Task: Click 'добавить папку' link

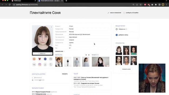Action: 123,35
